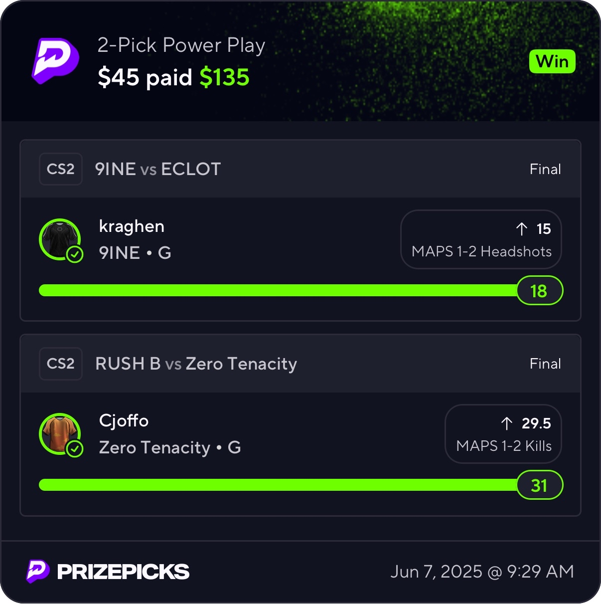Screen dimensions: 601x604
Task: Select the Cjoffo player name
Action: pyautogui.click(x=124, y=421)
